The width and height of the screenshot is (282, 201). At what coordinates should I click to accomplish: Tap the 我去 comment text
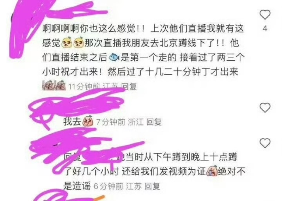point(72,121)
